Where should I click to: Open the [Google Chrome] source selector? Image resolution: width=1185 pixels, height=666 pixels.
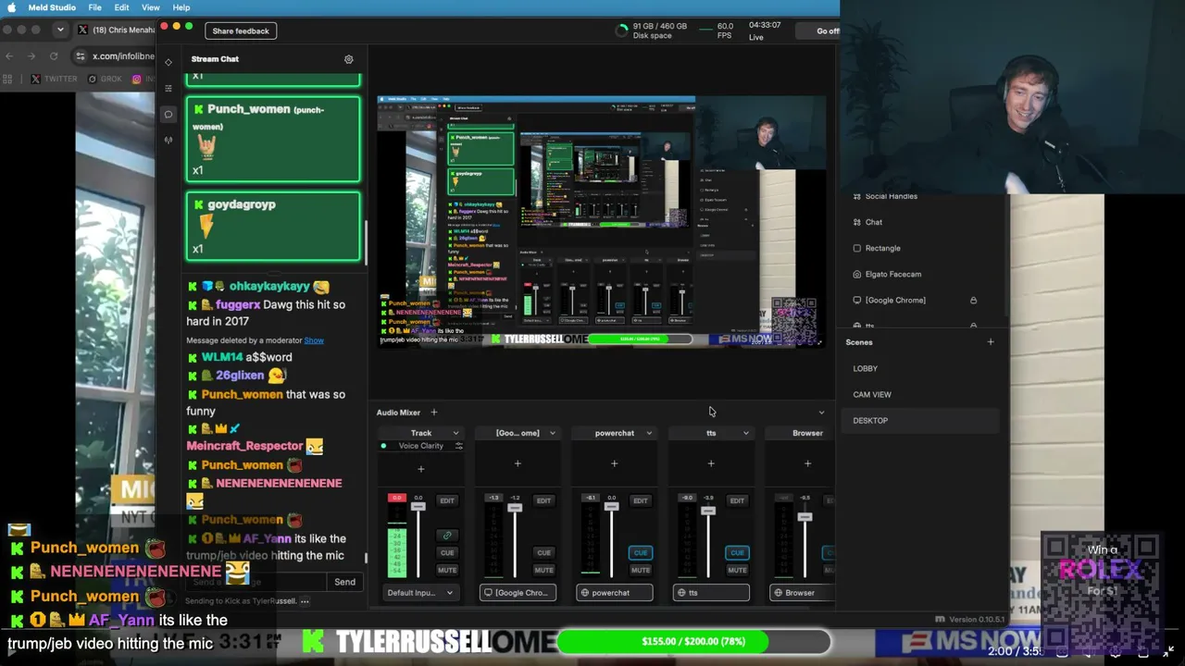click(x=518, y=593)
